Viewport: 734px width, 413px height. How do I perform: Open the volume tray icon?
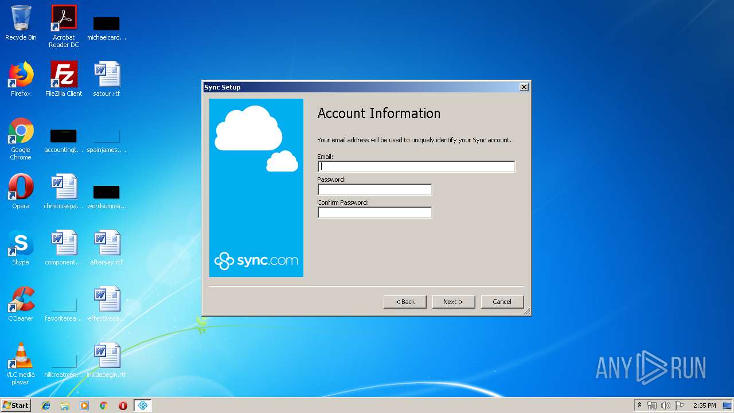tap(666, 406)
